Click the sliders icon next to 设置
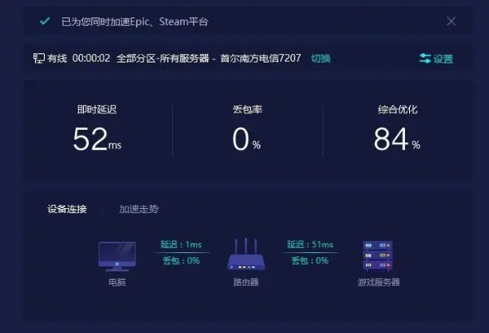This screenshot has width=489, height=333. (425, 58)
